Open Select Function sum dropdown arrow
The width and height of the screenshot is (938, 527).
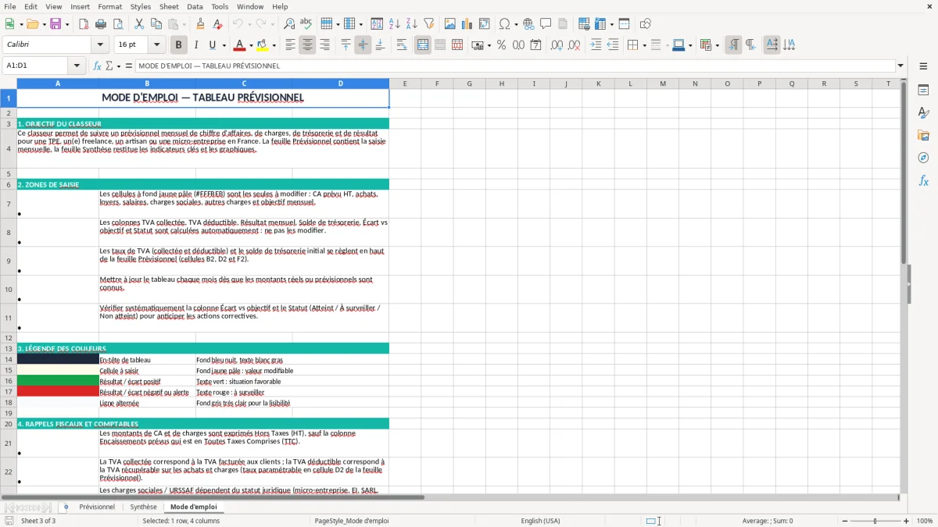(119, 66)
